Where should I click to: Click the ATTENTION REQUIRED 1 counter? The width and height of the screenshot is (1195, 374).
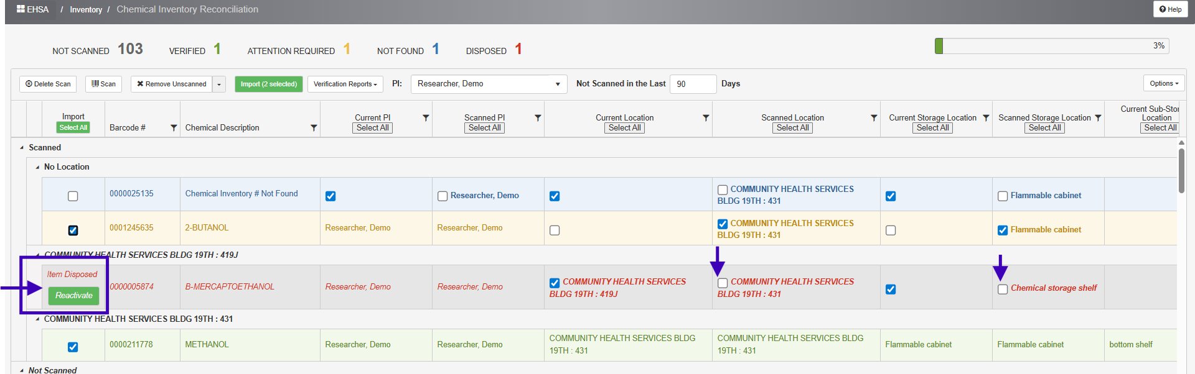(299, 49)
